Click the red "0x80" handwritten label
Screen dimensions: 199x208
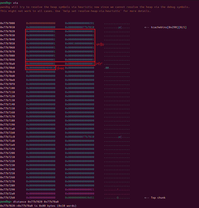(x=100, y=44)
